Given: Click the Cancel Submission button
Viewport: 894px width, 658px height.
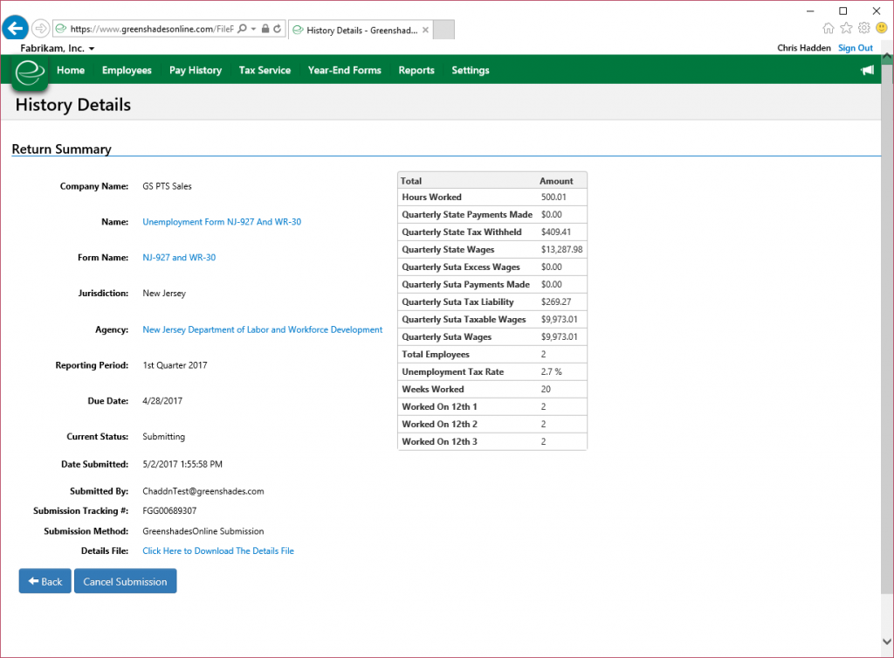Looking at the screenshot, I should coord(126,581).
